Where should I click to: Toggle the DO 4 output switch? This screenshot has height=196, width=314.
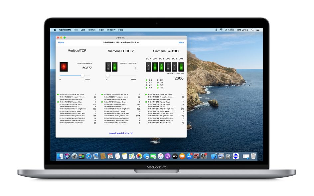pos(175,67)
